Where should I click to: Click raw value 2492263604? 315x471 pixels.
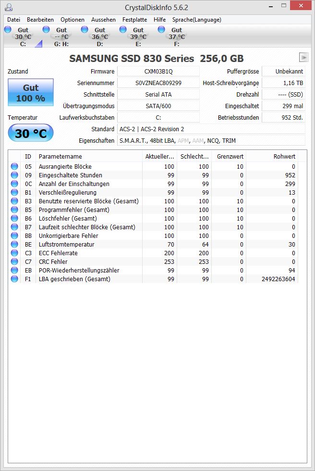click(279, 279)
